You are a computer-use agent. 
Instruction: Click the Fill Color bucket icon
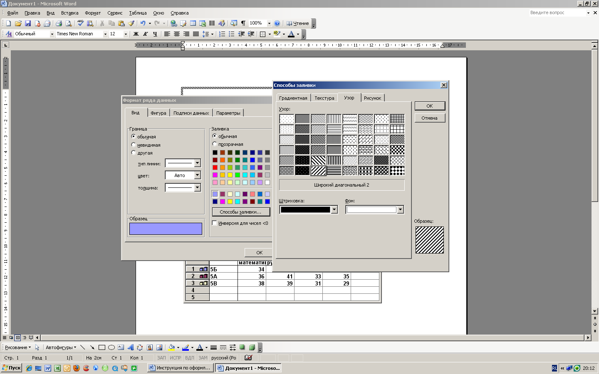pyautogui.click(x=171, y=347)
